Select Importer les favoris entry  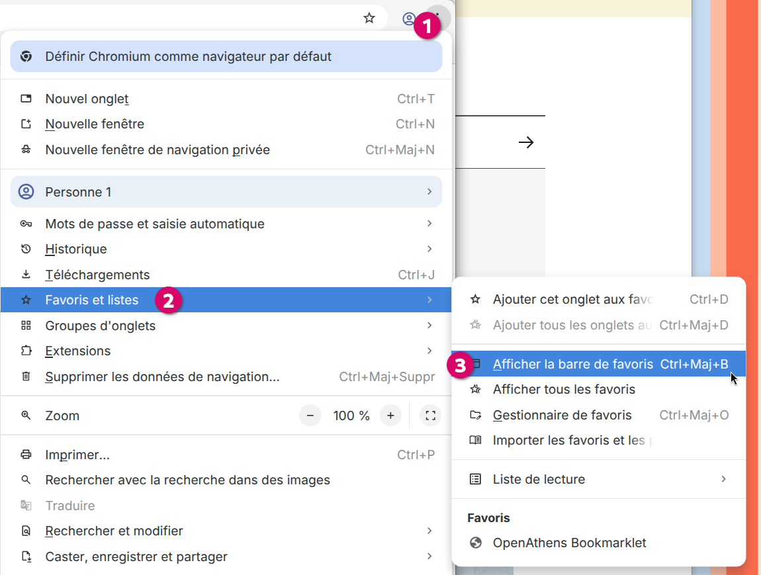tap(569, 440)
